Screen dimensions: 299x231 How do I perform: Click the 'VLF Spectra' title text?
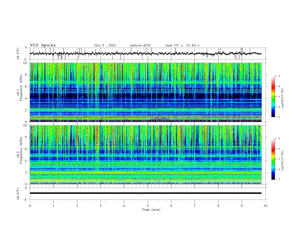point(43,45)
